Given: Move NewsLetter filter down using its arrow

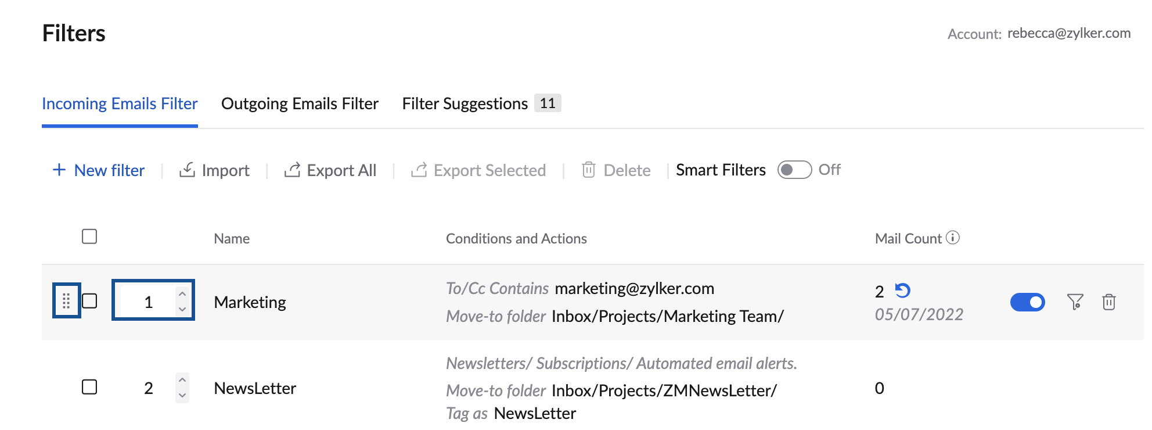Looking at the screenshot, I should pos(182,395).
